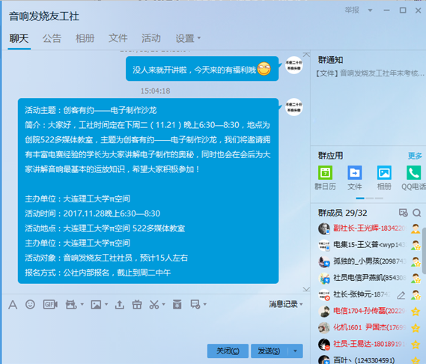Viewport: 426px width, 364px height.
Task: Select member 社员-王易达
Action: pos(370,345)
